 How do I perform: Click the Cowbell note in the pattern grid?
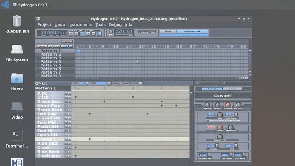click(x=90, y=139)
